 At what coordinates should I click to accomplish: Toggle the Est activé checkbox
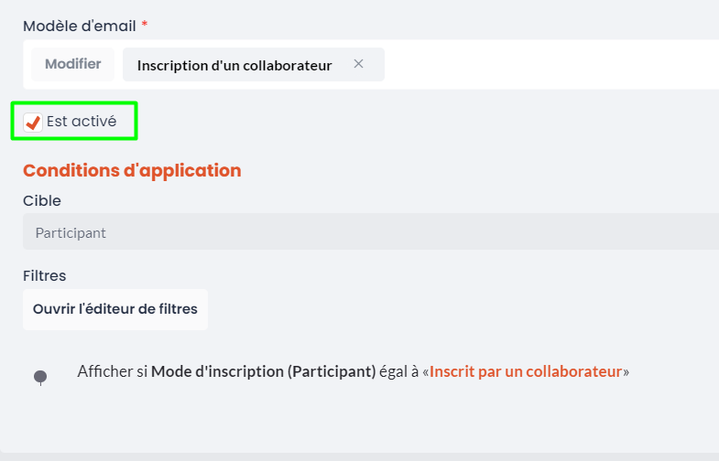tap(33, 123)
